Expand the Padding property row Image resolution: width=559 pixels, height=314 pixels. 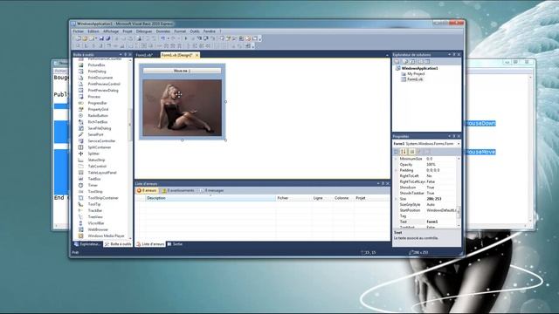[396, 171]
